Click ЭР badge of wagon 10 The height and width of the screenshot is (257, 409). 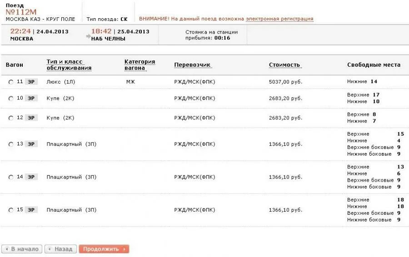point(31,98)
